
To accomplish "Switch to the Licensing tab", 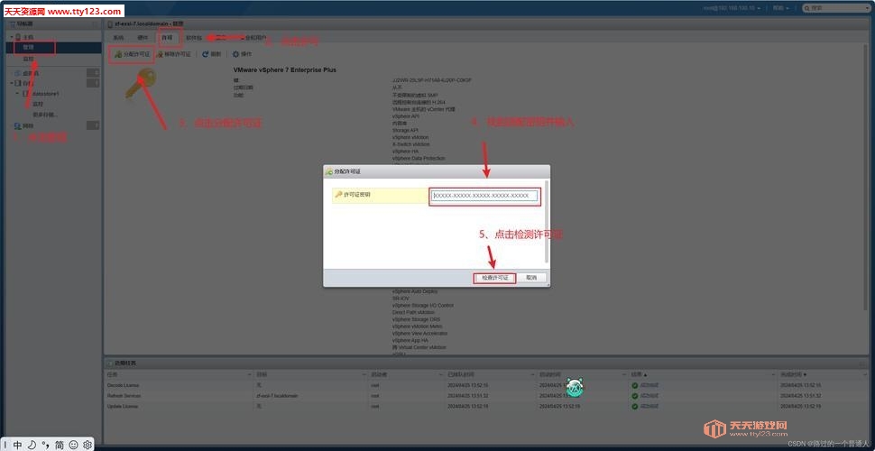I will point(168,38).
